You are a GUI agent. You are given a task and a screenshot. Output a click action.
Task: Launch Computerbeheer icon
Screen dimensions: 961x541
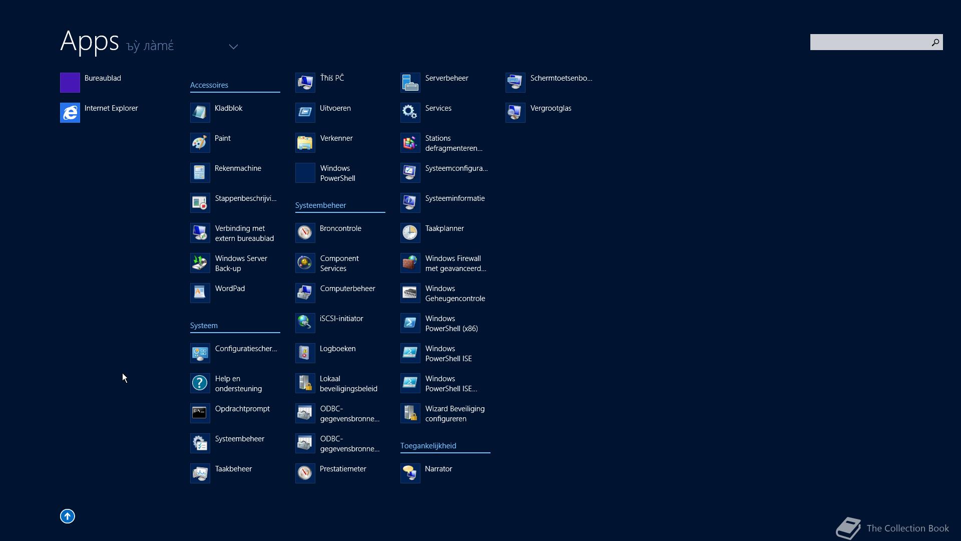[305, 293]
